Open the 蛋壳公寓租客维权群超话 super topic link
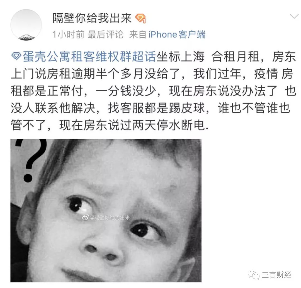This screenshot has height=288, width=301. pyautogui.click(x=89, y=57)
